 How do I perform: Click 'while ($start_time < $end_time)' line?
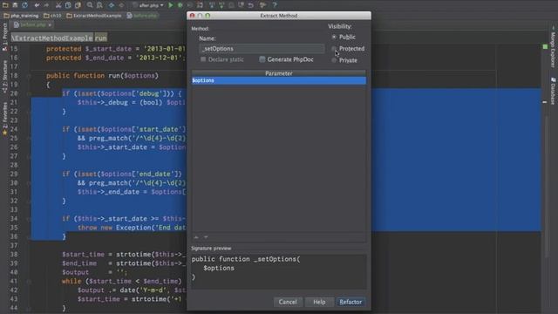click(122, 281)
